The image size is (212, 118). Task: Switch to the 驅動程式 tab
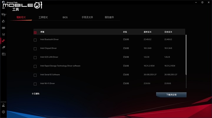pyautogui.click(x=21, y=17)
